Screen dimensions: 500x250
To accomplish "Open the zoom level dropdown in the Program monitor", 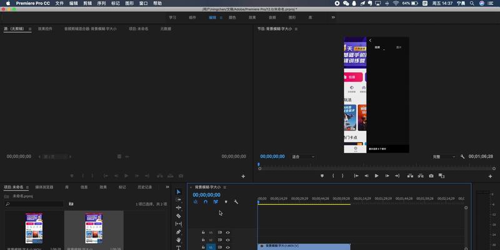I will tap(303, 157).
